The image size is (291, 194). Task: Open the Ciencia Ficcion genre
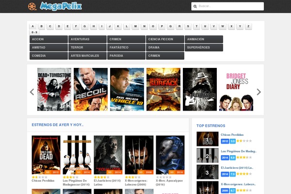point(165,39)
